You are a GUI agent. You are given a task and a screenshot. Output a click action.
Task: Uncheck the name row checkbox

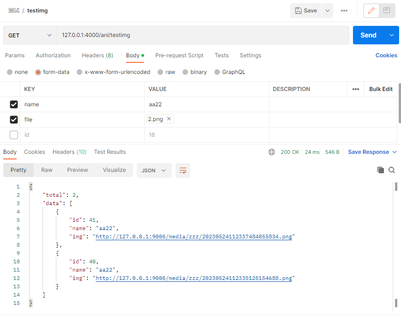[14, 104]
